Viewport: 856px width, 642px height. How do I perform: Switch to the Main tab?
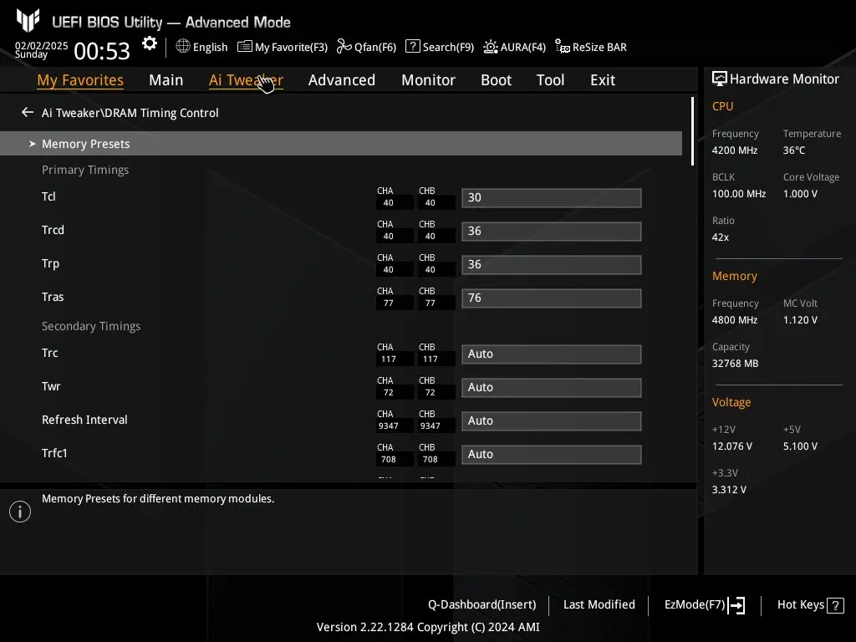[x=166, y=80]
